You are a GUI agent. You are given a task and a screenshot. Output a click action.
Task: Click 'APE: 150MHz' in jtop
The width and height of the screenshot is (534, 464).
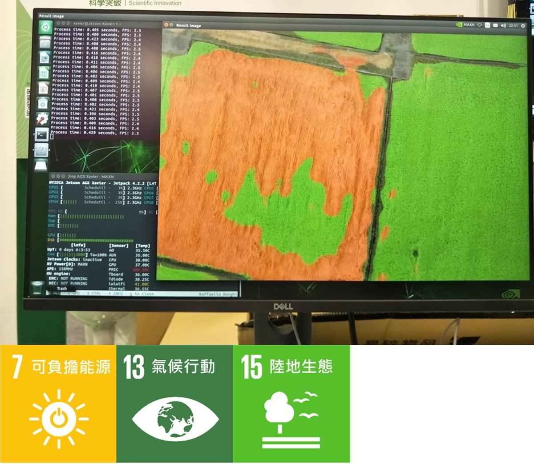coord(59,269)
